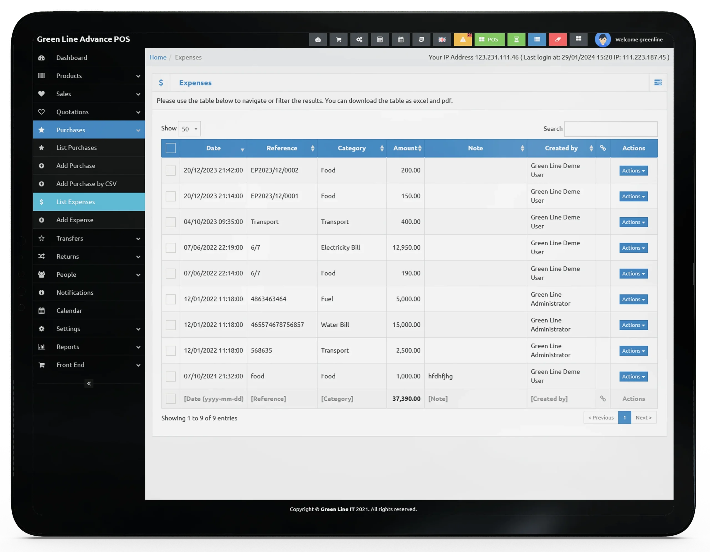710x552 pixels.
Task: Click the UK flag language icon
Action: pos(442,39)
